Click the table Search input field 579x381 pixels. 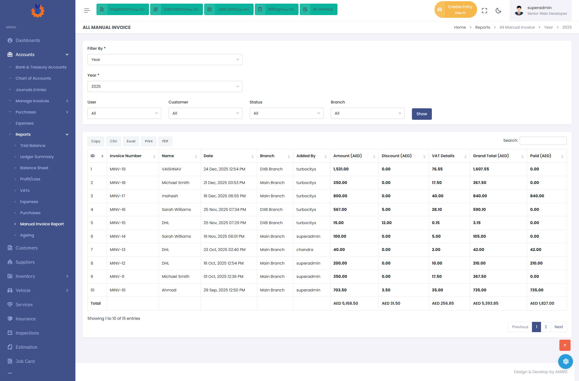(x=543, y=141)
